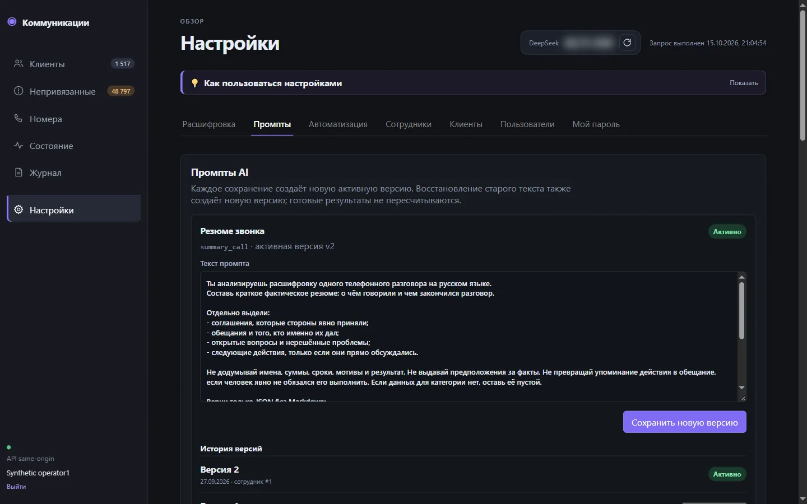Click the prompt textarea scroll-down arrow

click(741, 388)
